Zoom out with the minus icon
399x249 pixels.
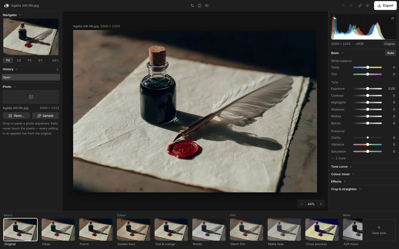tap(301, 204)
